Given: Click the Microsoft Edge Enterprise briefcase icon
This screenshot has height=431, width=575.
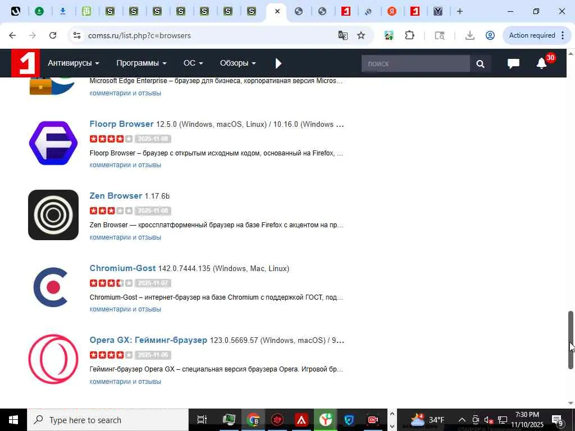Looking at the screenshot, I should tap(52, 86).
